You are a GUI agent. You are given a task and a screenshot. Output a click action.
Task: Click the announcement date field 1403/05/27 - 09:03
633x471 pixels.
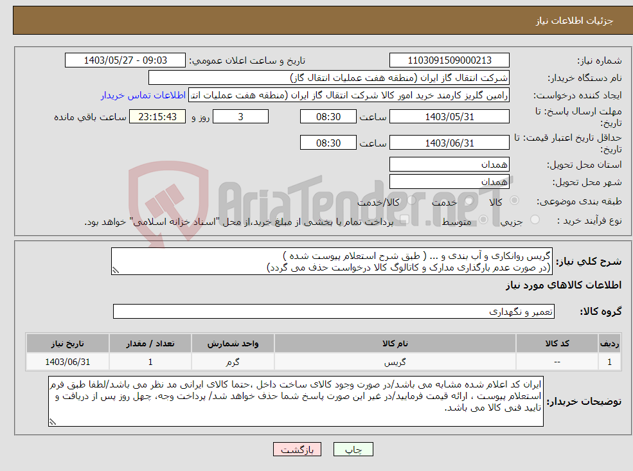click(x=125, y=60)
